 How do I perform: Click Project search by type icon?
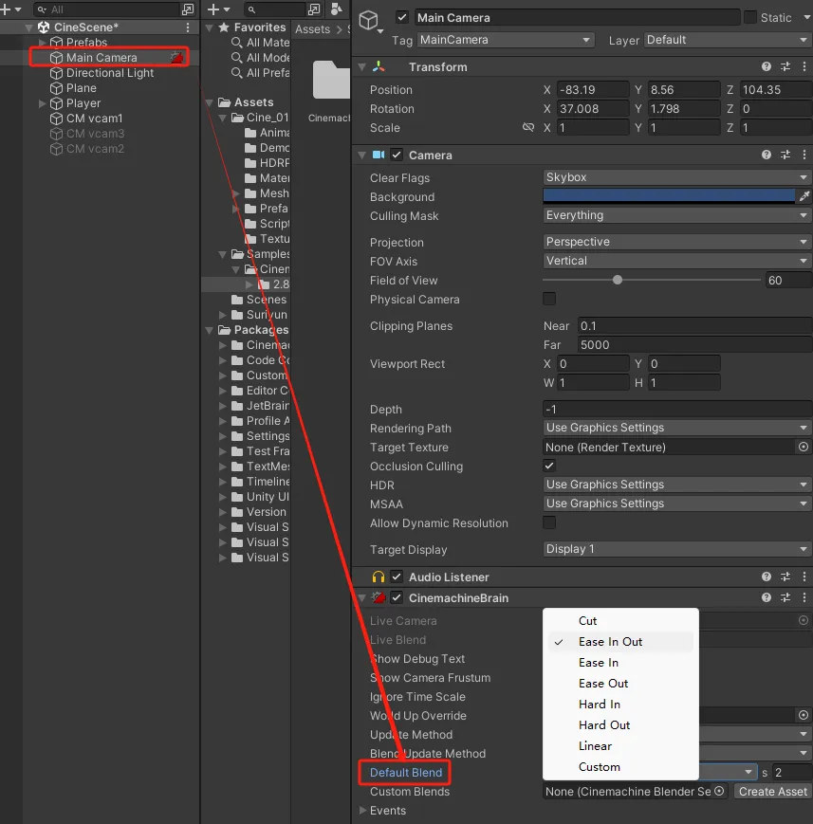tap(314, 9)
